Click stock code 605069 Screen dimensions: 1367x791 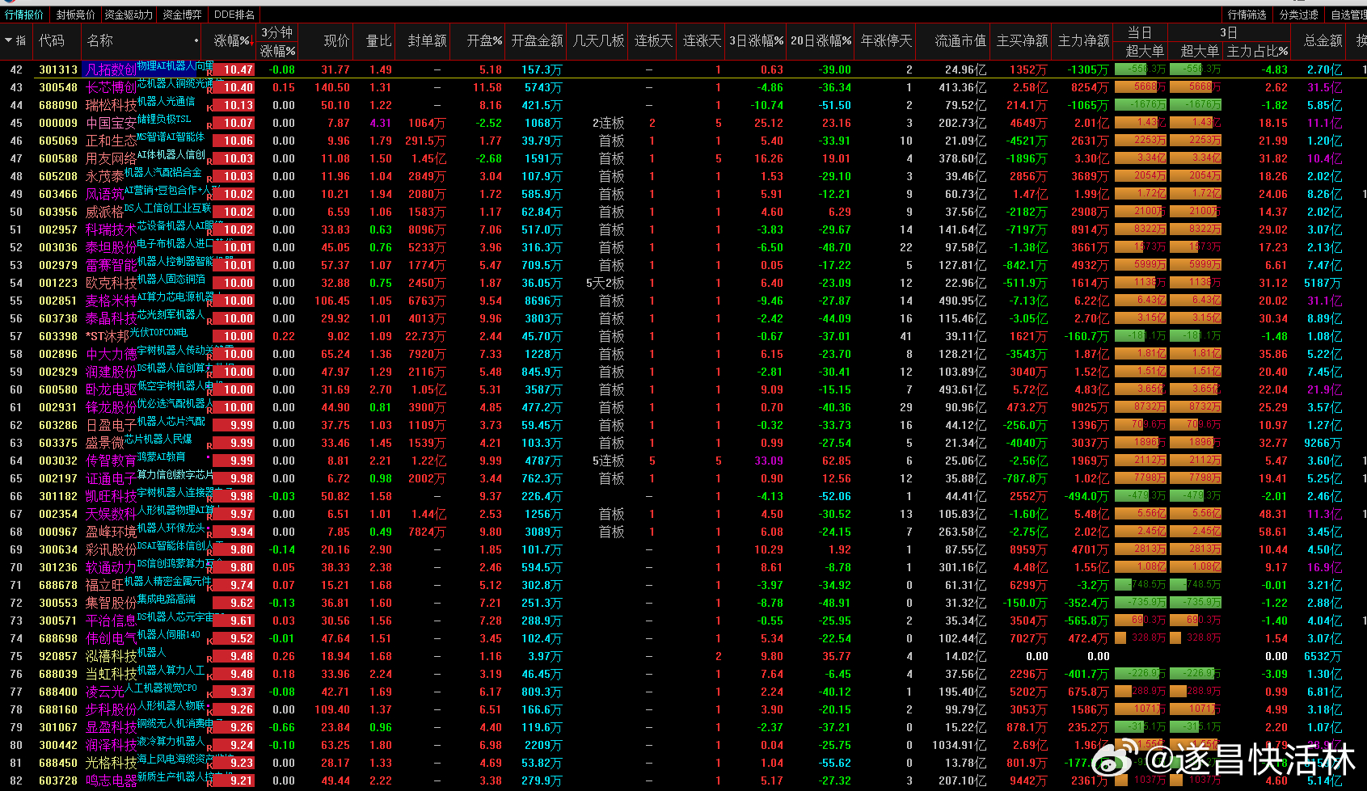click(58, 141)
